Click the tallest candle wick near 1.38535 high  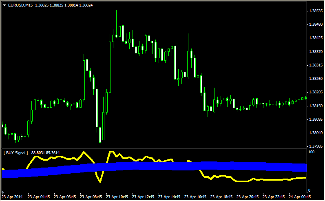click(x=116, y=24)
